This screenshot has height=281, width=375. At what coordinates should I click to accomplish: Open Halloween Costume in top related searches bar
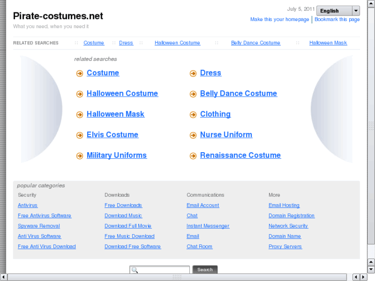(177, 43)
